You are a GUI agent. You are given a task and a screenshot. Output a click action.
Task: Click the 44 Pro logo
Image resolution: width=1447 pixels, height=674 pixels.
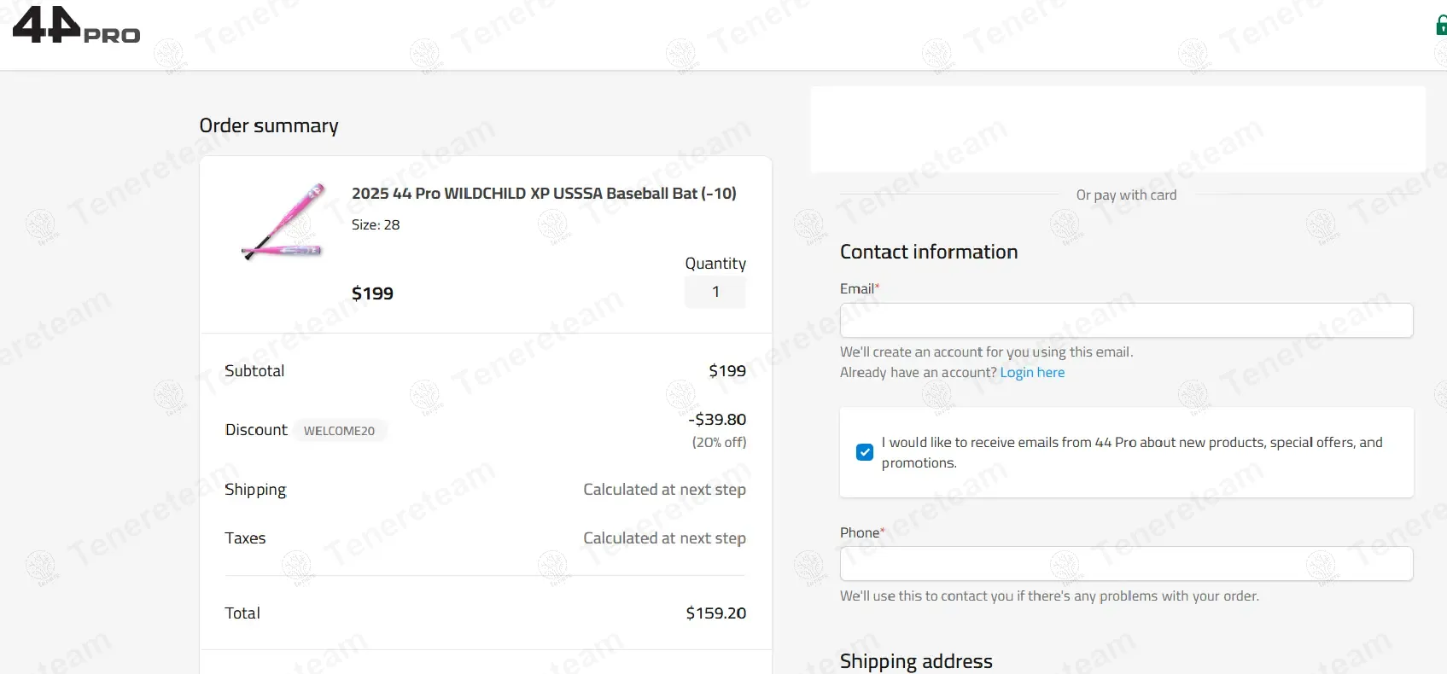pos(76,26)
